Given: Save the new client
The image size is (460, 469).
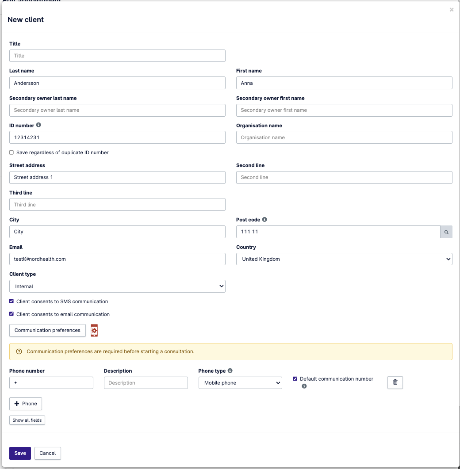Looking at the screenshot, I should tap(20, 453).
